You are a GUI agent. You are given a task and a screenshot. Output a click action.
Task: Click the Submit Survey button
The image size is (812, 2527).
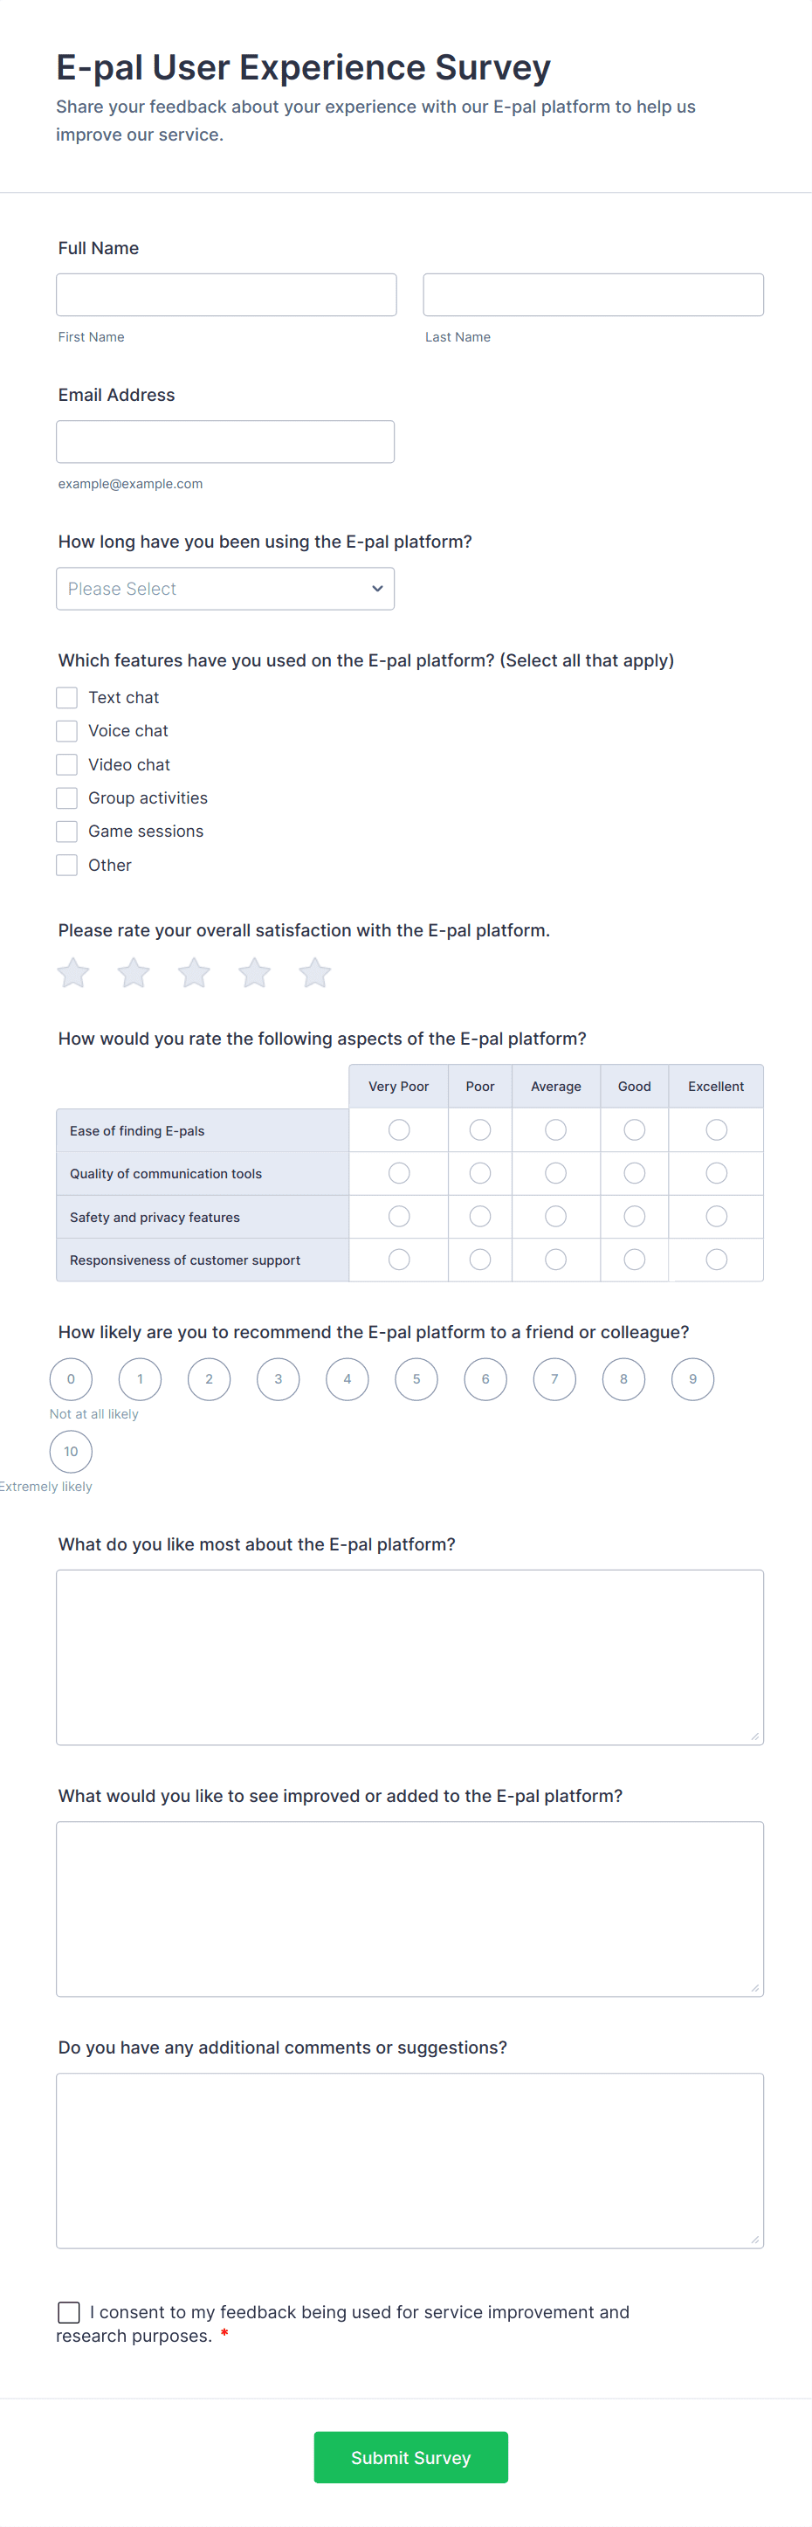click(x=409, y=2457)
